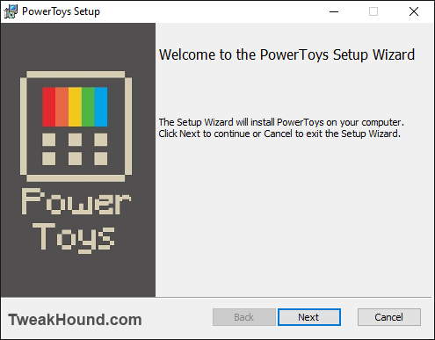Image resolution: width=435 pixels, height=340 pixels.
Task: Click the bottom-right square in logo grid
Action: (101, 159)
